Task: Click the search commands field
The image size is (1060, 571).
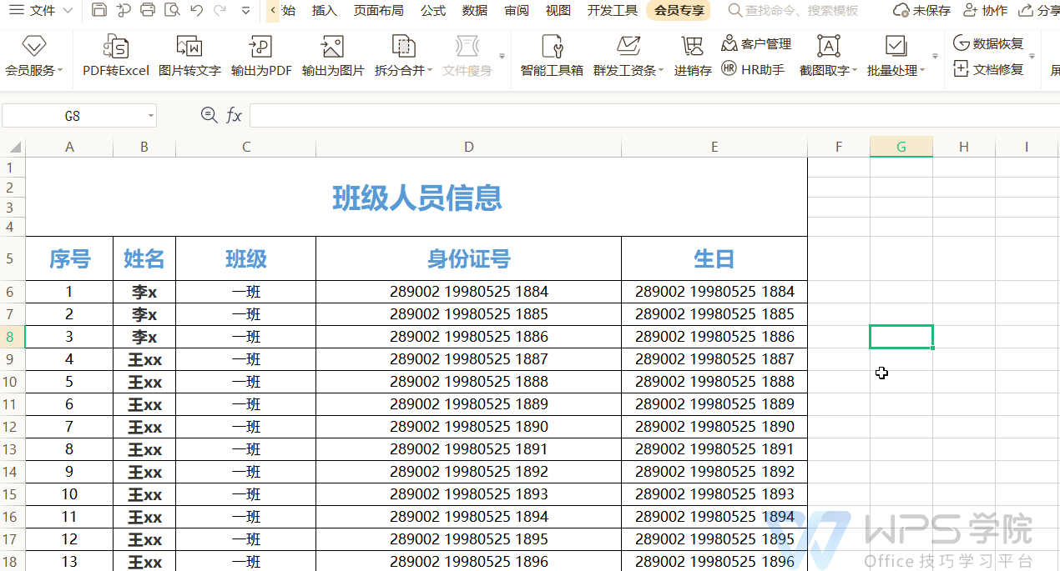Action: tap(793, 10)
